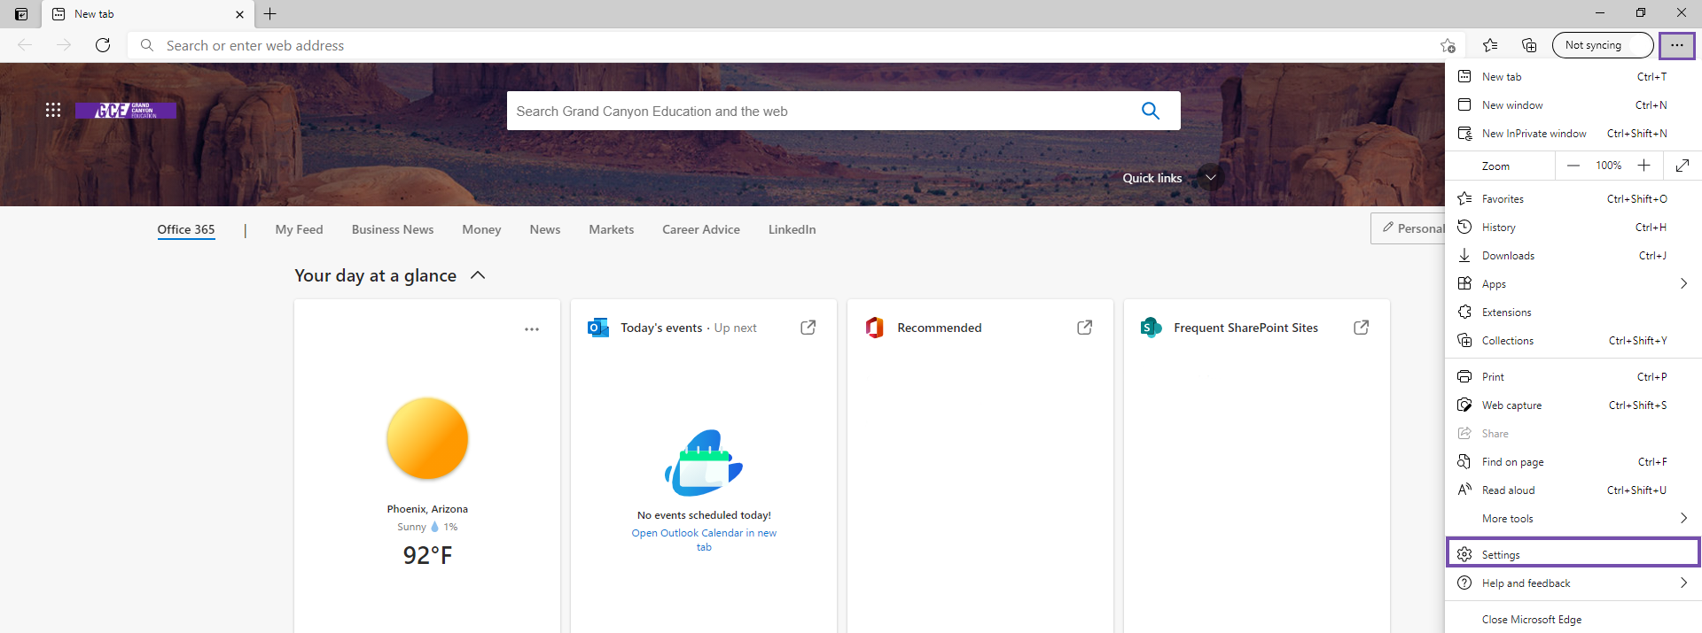
Task: Click the Phoenix, Arizona location text
Action: [427, 509]
